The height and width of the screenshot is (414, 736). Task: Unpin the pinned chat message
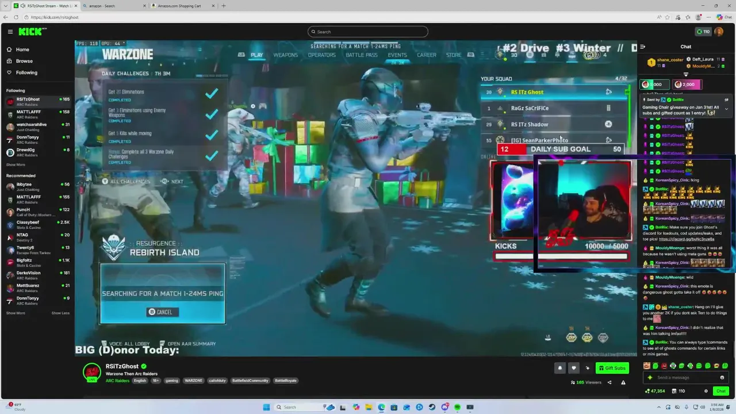coord(726,99)
